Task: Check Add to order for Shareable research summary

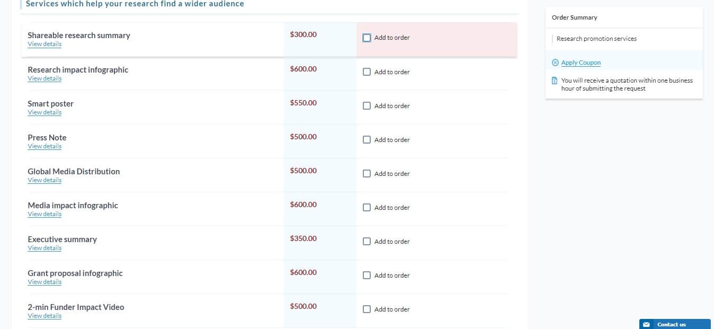Action: (x=367, y=38)
